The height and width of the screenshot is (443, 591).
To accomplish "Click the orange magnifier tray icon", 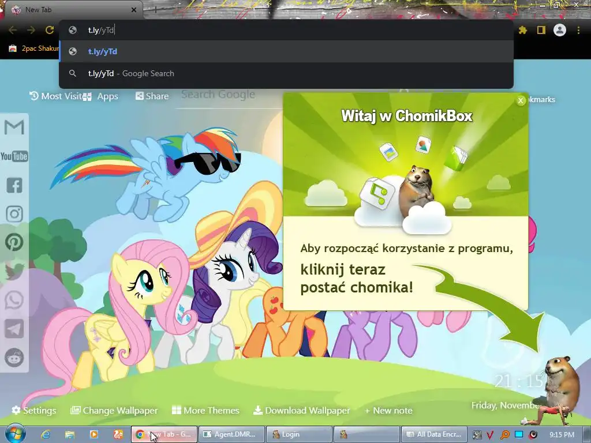I will tap(504, 435).
